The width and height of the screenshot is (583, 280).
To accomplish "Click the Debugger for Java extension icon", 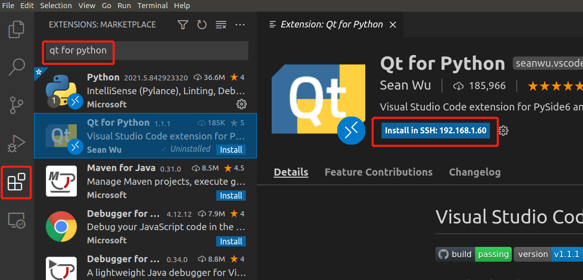I will (62, 268).
